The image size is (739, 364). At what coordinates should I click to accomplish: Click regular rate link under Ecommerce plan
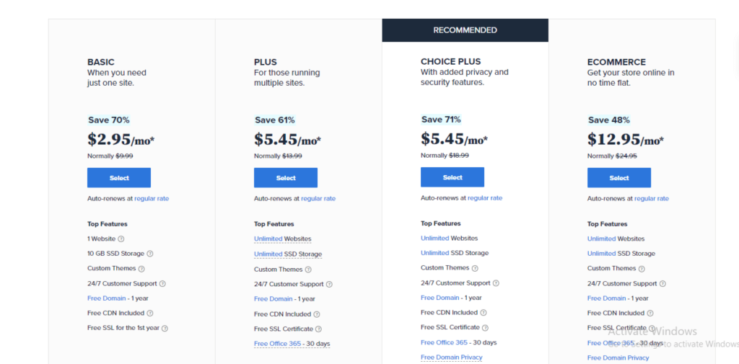pyautogui.click(x=652, y=199)
